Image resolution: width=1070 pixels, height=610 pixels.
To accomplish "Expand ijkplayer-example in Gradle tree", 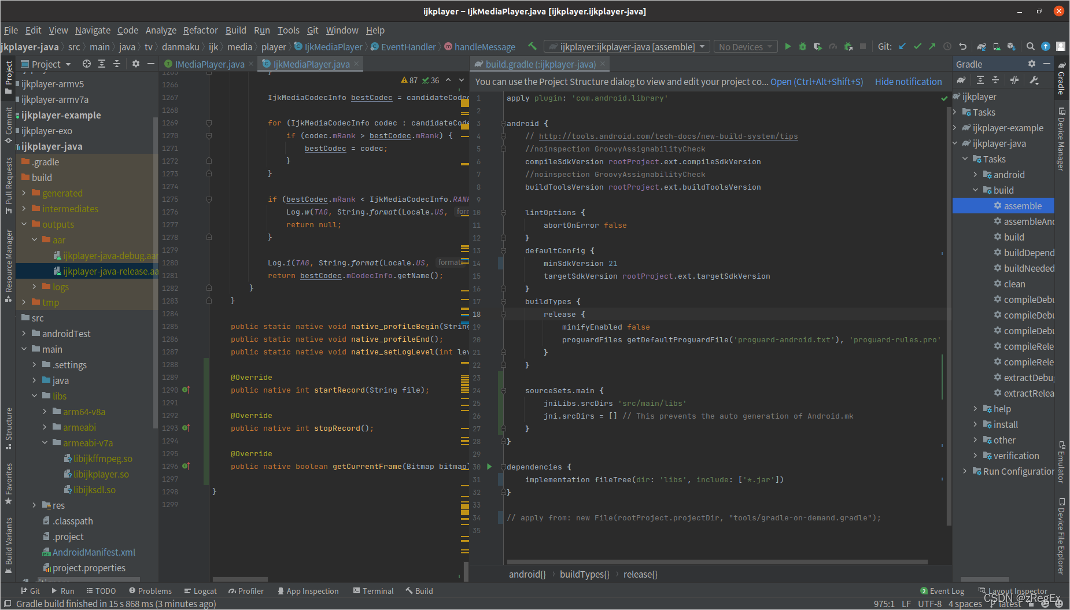I will click(x=955, y=128).
